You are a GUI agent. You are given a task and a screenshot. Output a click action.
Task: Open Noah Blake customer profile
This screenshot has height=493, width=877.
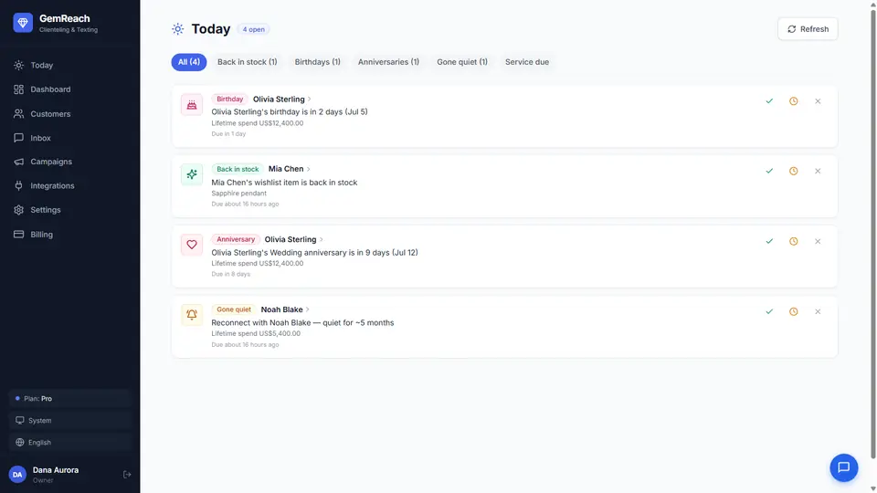(285, 309)
